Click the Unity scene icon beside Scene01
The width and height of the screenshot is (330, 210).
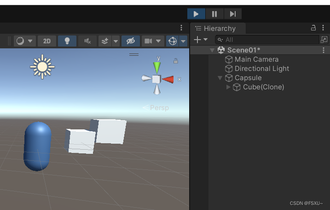click(221, 50)
